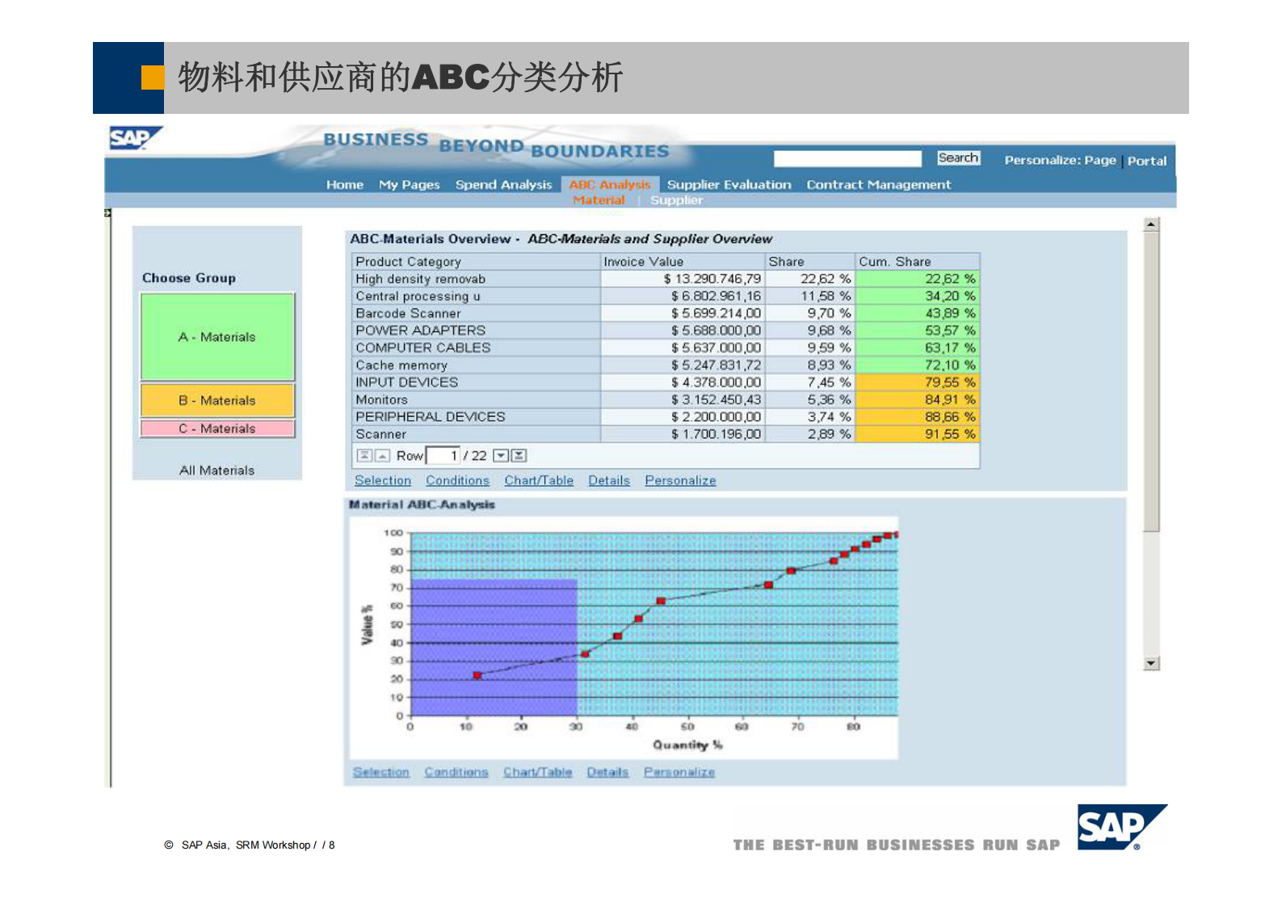Viewport: 1282px width, 906px height.
Task: Select the ABC Analysis tab
Action: click(x=610, y=185)
